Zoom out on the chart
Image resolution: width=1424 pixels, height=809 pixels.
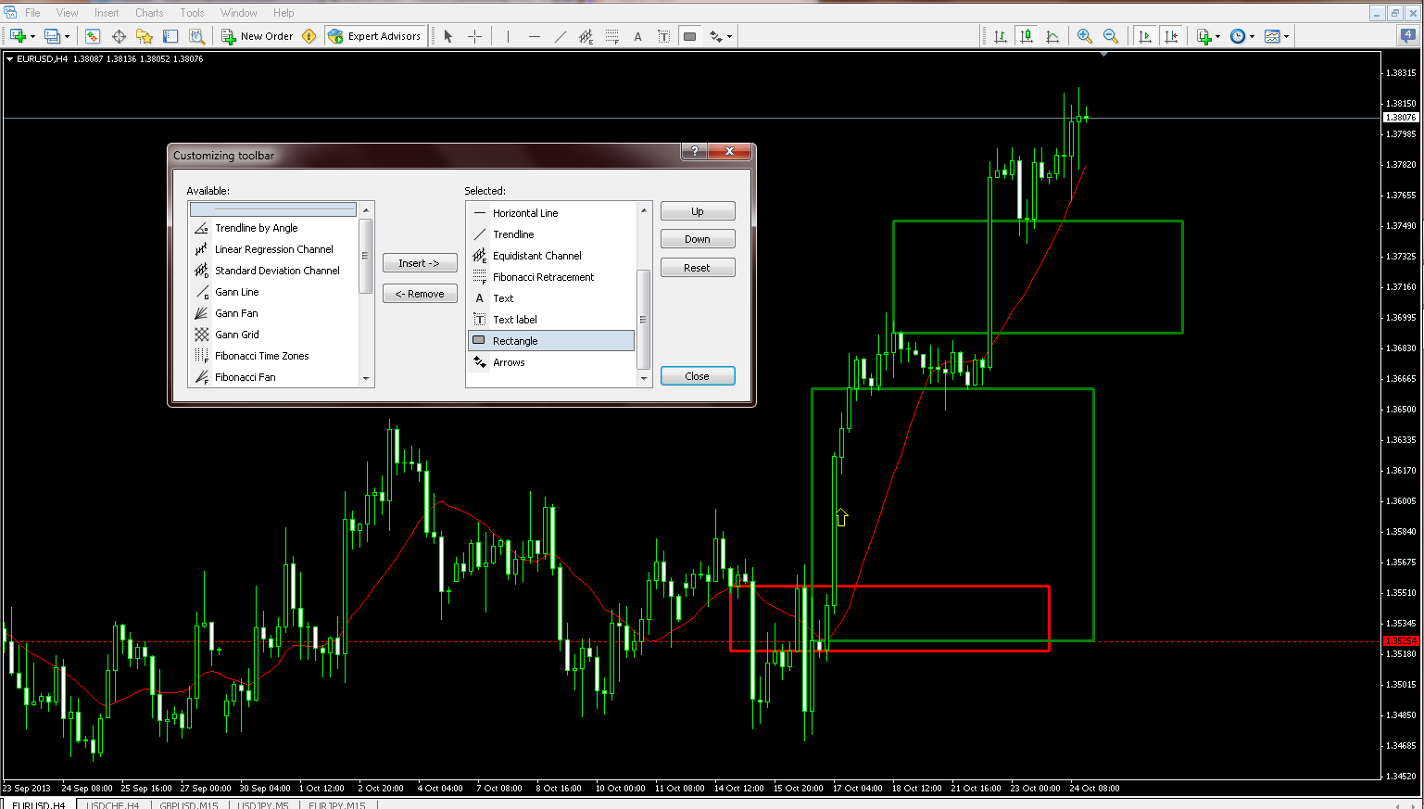tap(1110, 36)
